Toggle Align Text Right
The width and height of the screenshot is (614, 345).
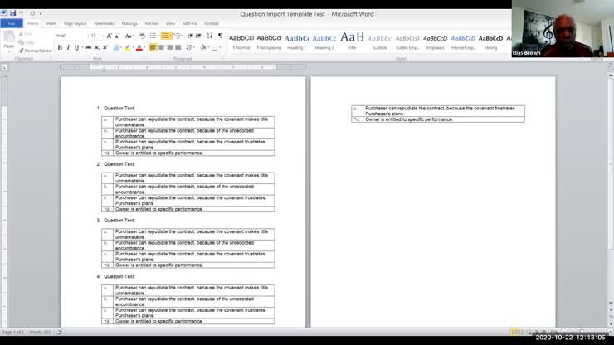[169, 48]
